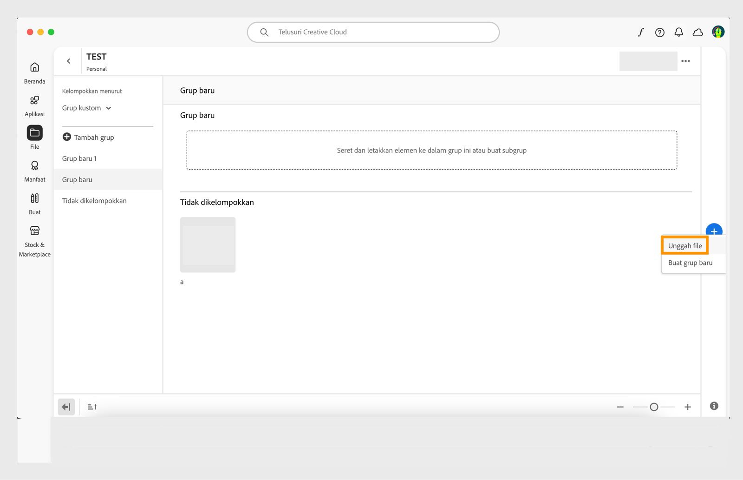The width and height of the screenshot is (743, 480).
Task: Click the Grup baru header bar text
Action: tap(197, 90)
